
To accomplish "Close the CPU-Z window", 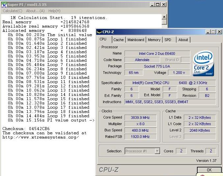I will click(219, 32).
